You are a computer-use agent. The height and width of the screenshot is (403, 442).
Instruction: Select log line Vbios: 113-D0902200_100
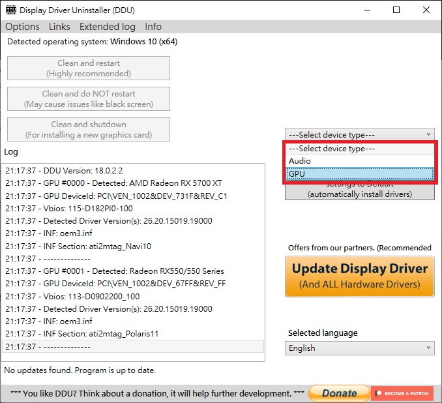click(133, 297)
